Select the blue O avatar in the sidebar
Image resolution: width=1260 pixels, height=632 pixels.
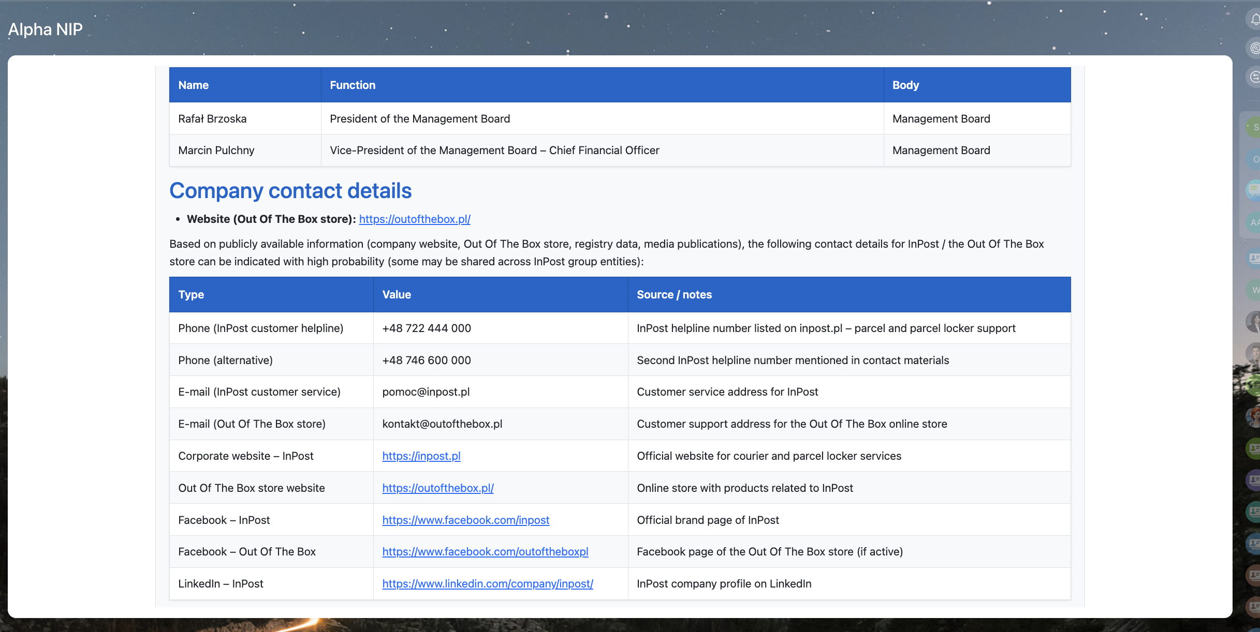pos(1254,159)
